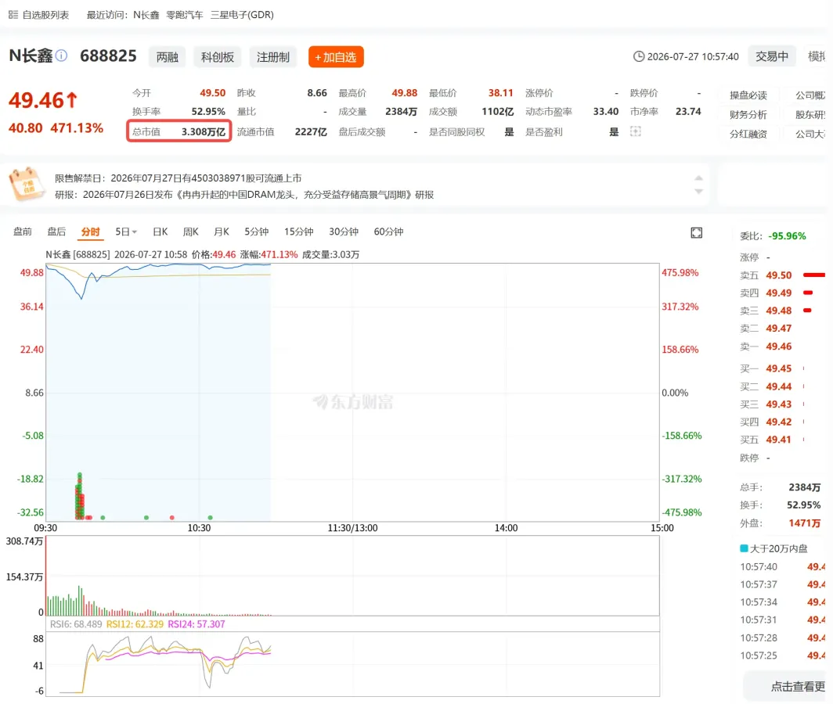Image resolution: width=833 pixels, height=704 pixels.
Task: Select the 盘前 tab
Action: pos(22,232)
